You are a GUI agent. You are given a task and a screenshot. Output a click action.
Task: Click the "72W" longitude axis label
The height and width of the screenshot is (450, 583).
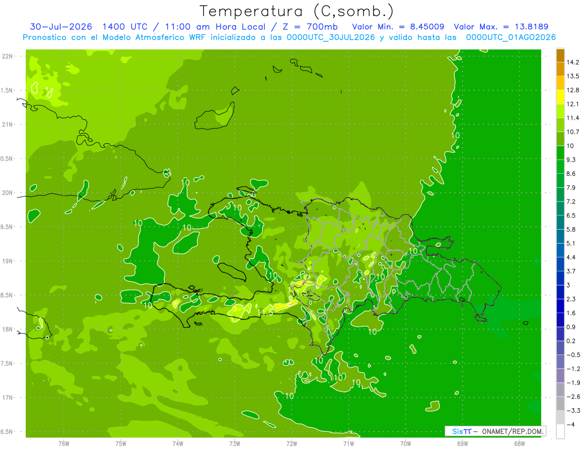click(291, 444)
